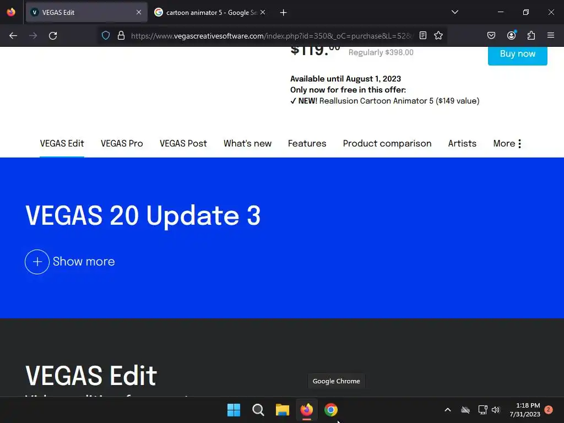Screen dimensions: 564x423
Task: Open Product comparison section
Action: pos(387,144)
